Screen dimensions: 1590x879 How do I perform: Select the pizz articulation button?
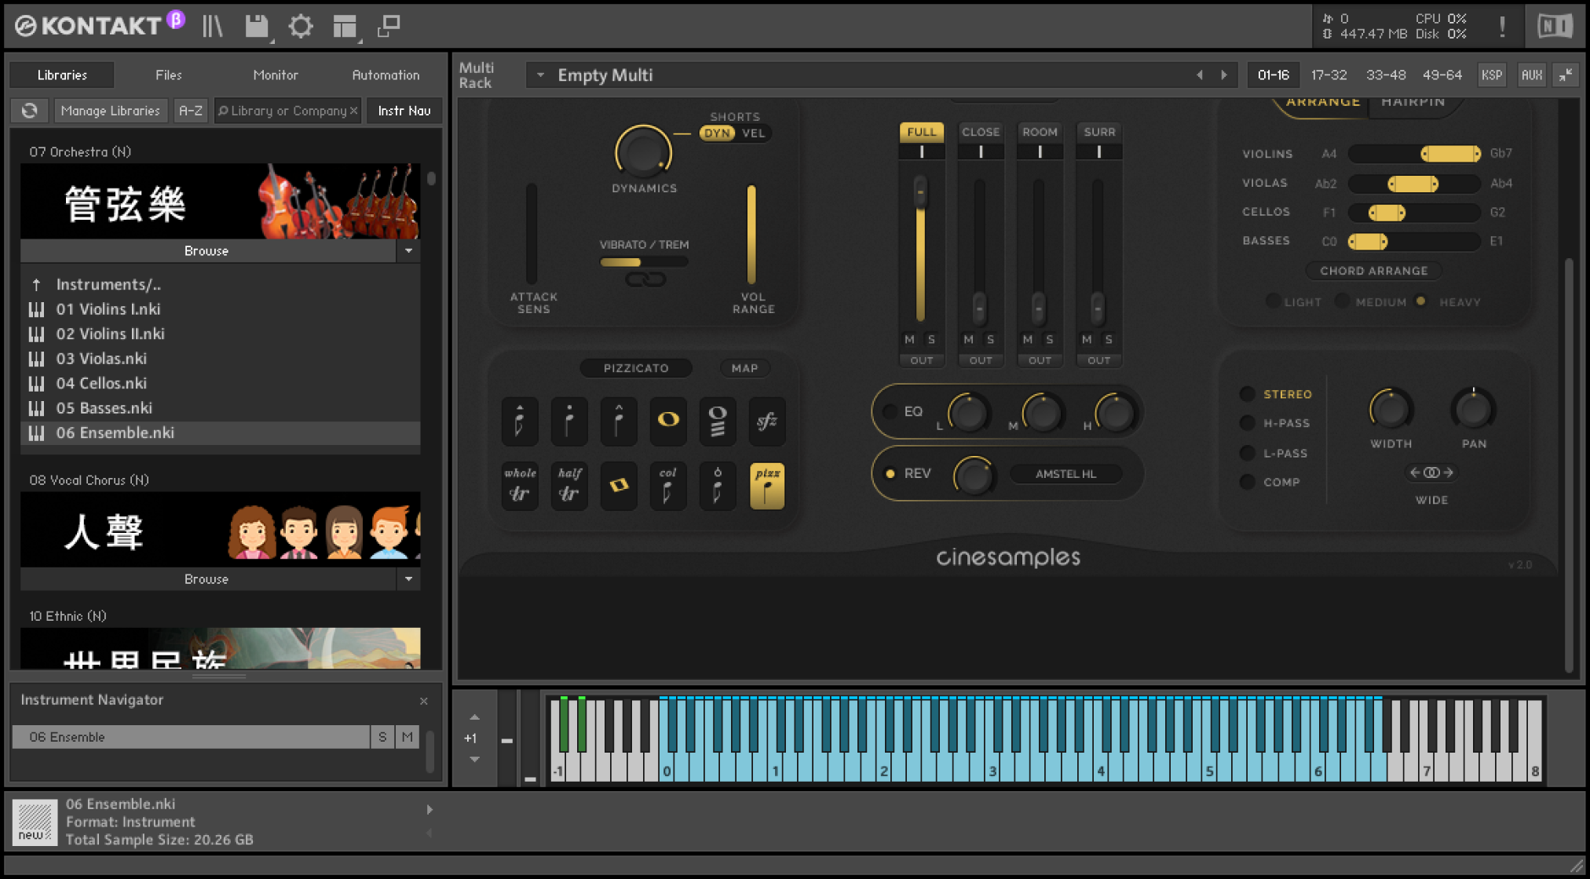click(x=766, y=485)
